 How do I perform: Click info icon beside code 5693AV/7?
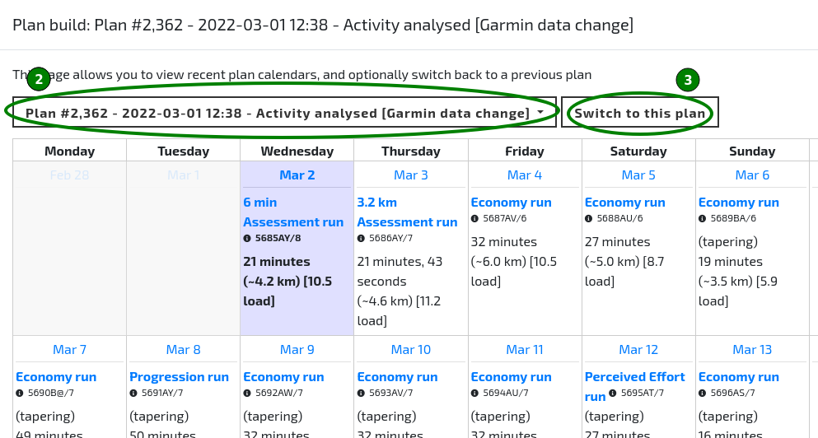[361, 394]
